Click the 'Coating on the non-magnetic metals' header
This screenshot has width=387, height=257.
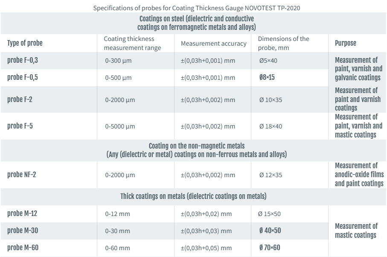coord(197,150)
